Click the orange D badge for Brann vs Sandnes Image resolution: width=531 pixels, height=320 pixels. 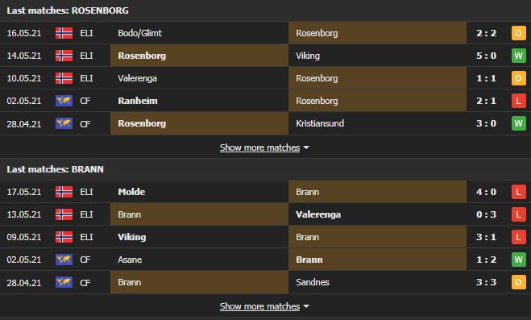[x=518, y=282]
